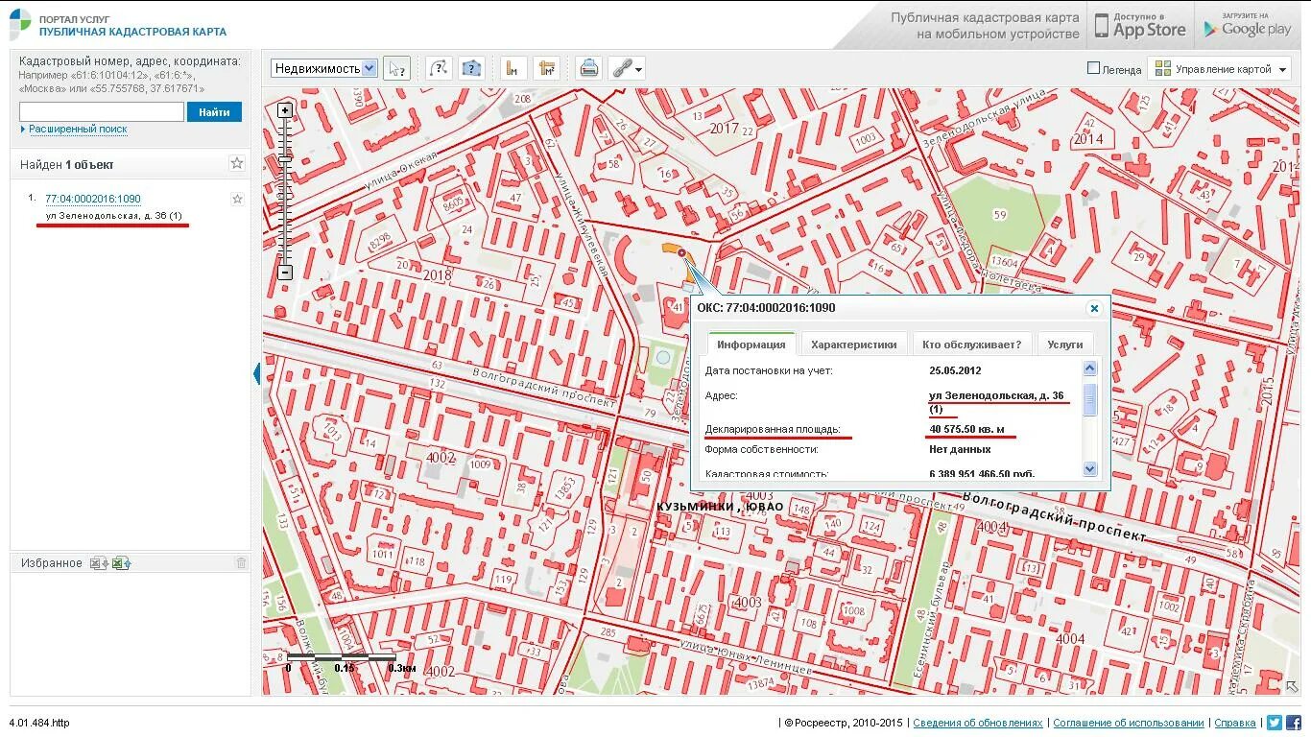Open the Соглашение об использовании link
1311x737 pixels.
1129,723
